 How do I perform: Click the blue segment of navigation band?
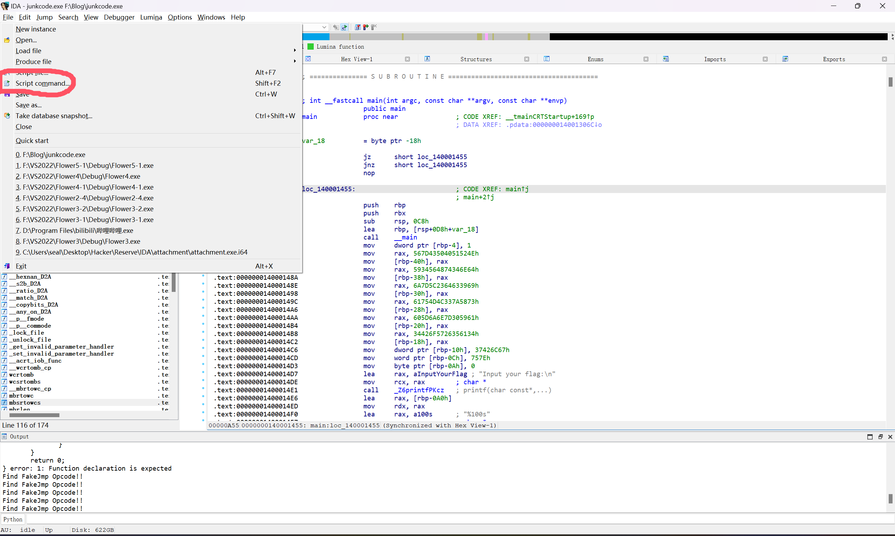[x=316, y=36]
